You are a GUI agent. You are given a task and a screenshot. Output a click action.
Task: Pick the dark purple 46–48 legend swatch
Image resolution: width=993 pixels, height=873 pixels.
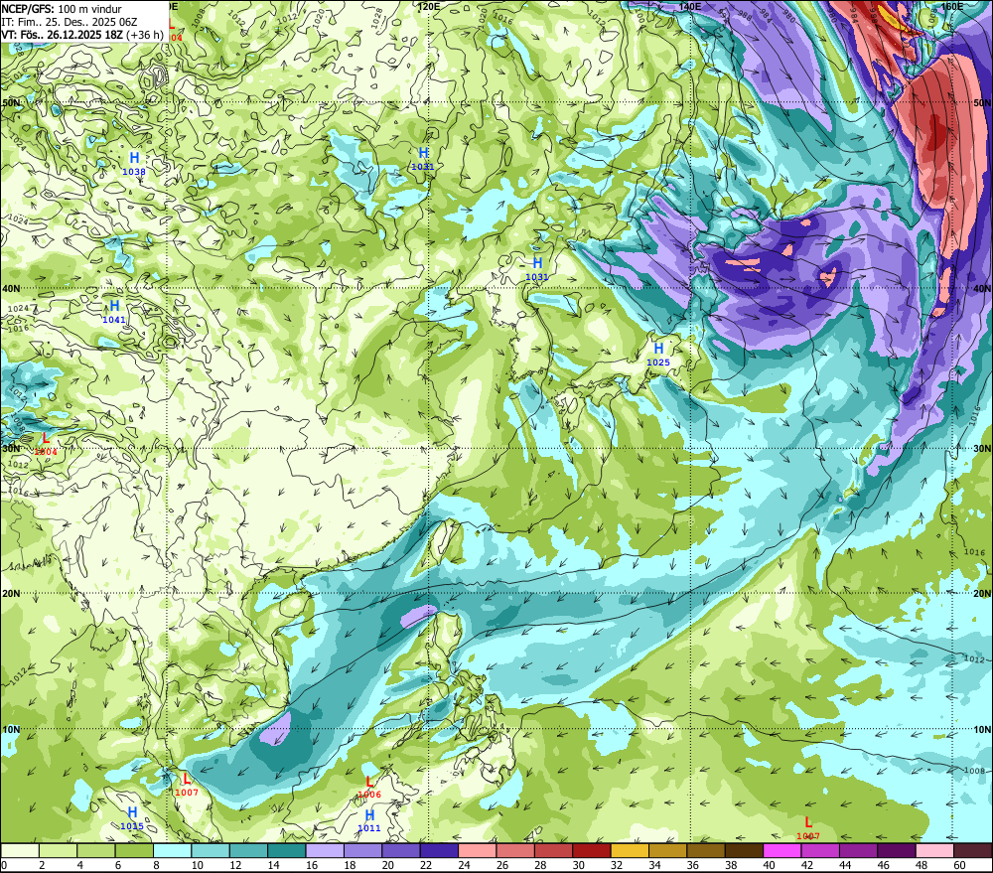[x=896, y=850]
